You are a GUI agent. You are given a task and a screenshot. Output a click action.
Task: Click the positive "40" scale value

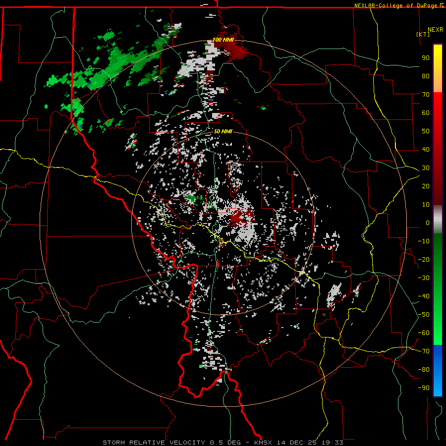[426, 149]
